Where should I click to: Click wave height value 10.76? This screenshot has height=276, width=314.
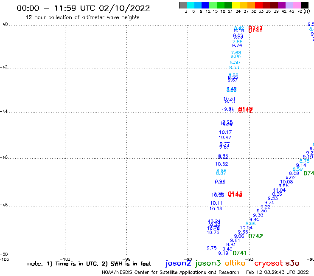tap(213, 233)
